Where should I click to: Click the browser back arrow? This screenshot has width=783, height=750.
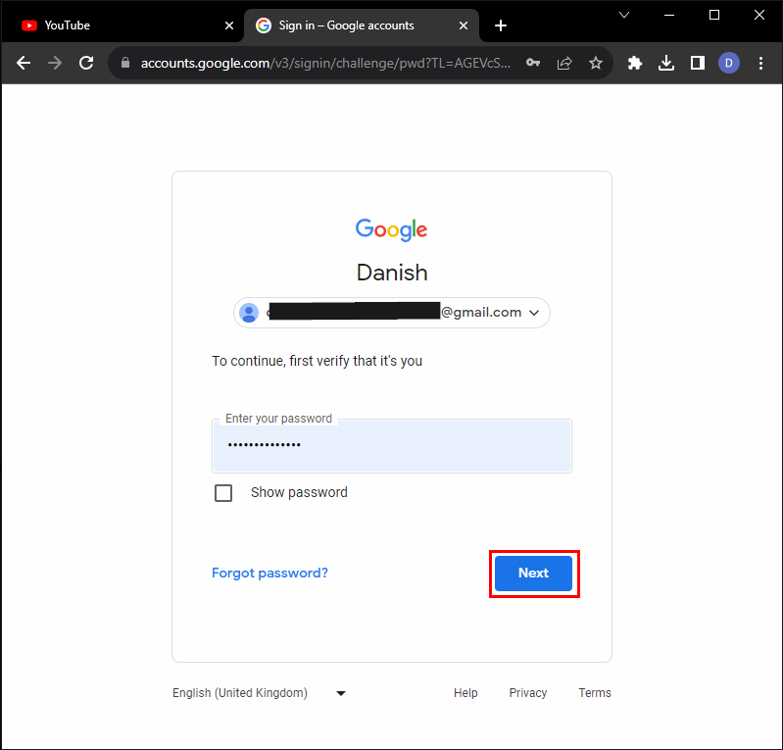(24, 63)
